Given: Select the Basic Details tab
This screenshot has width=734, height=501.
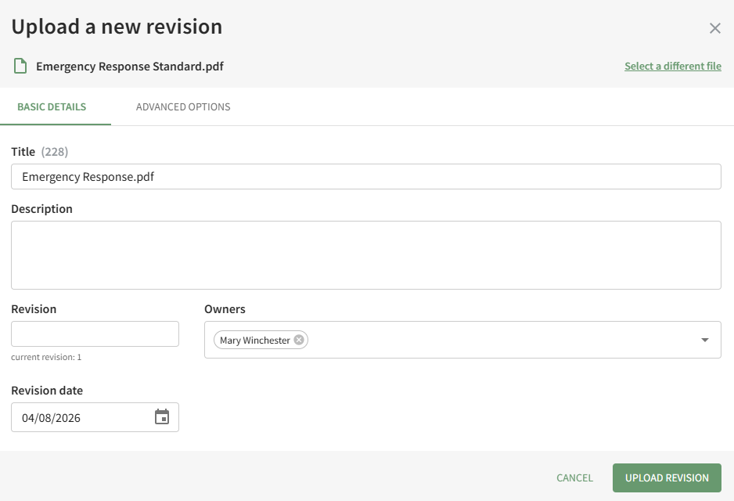Looking at the screenshot, I should pyautogui.click(x=52, y=106).
